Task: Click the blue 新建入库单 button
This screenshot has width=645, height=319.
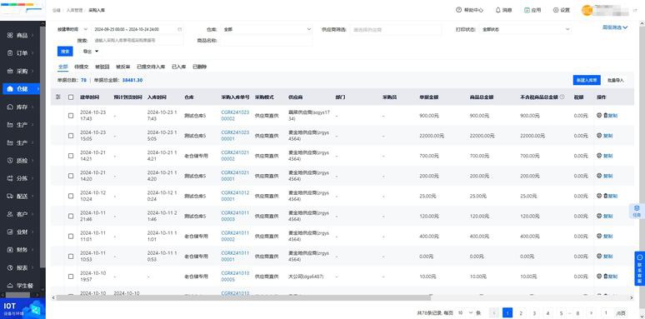Action: coord(587,80)
